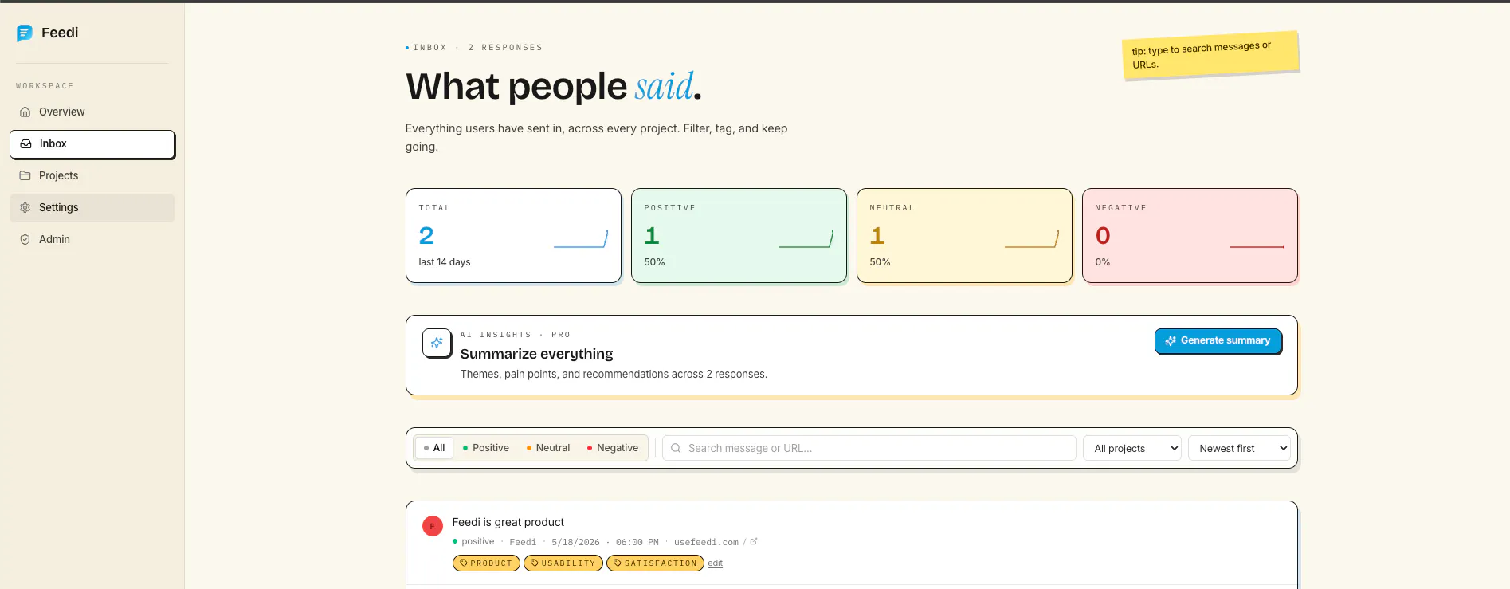Image resolution: width=1510 pixels, height=589 pixels.
Task: Click the Feedi brand name text
Action: point(60,33)
